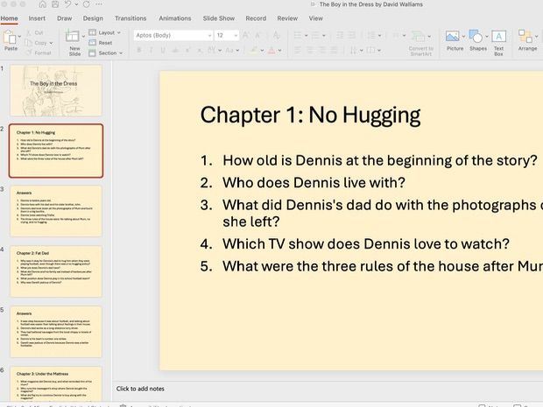Screen dimensions: 543x407
Task: Undo the last action
Action: point(68,4)
